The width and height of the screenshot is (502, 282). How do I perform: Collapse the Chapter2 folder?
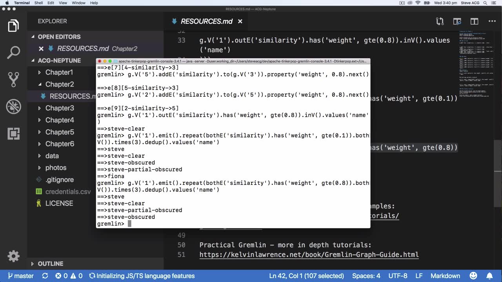tap(60, 84)
